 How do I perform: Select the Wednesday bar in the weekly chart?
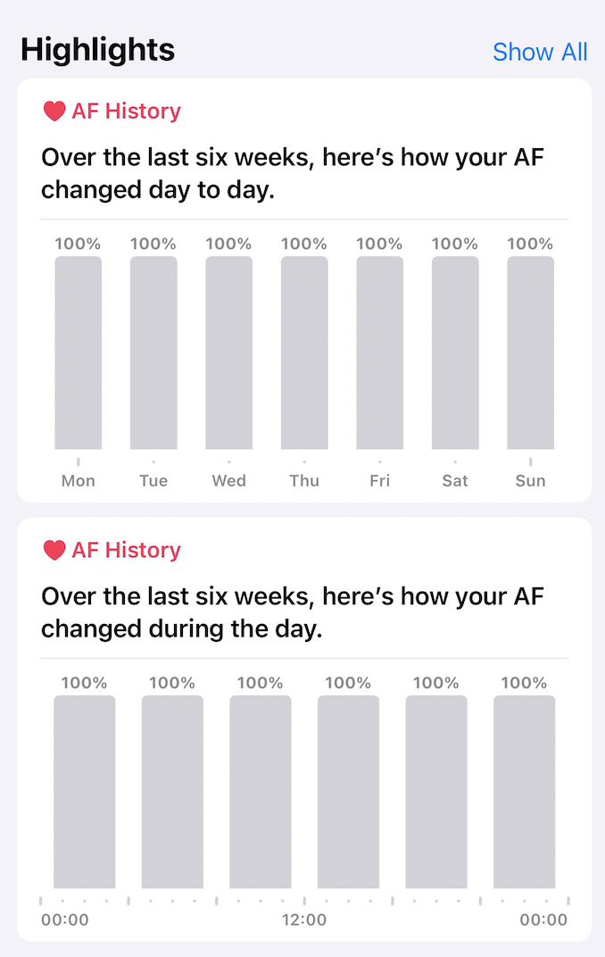click(x=228, y=353)
